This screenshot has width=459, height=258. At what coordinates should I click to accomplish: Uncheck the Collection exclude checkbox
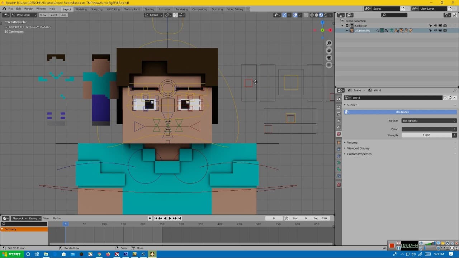347,26
